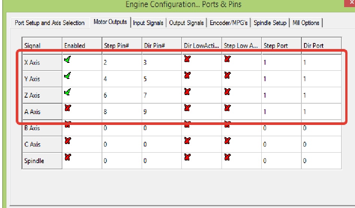The height and width of the screenshot is (208, 355).
Task: Click the X Axis Step Pin# cell
Action: point(121,62)
